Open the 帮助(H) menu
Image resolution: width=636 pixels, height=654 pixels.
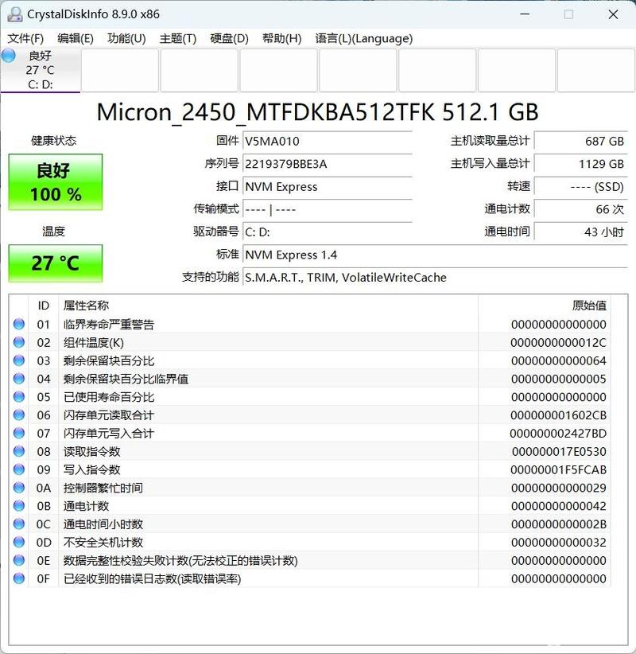tap(281, 38)
